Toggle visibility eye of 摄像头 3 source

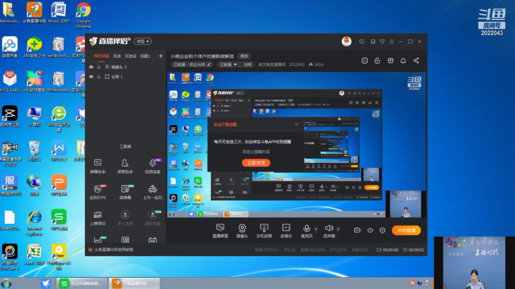pos(91,67)
